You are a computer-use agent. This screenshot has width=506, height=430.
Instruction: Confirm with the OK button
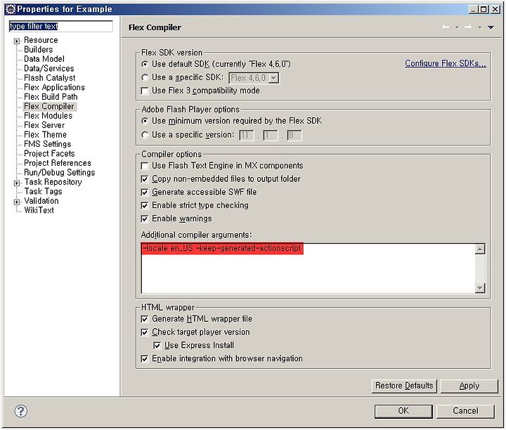(x=403, y=411)
